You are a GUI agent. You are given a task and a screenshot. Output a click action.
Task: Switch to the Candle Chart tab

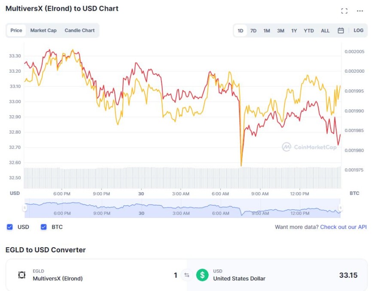79,31
